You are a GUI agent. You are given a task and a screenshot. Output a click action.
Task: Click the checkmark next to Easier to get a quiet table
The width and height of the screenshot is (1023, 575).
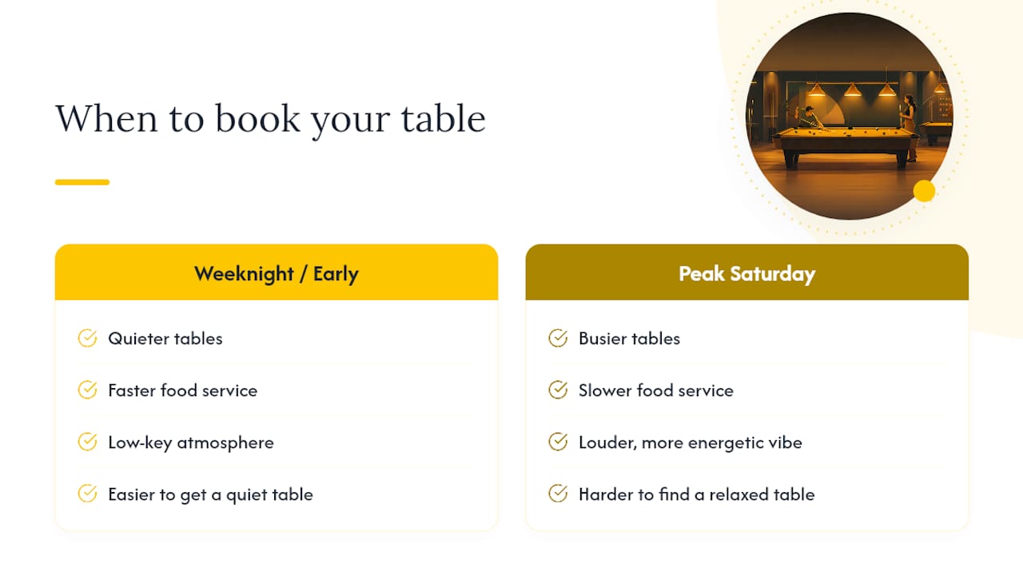(x=87, y=494)
